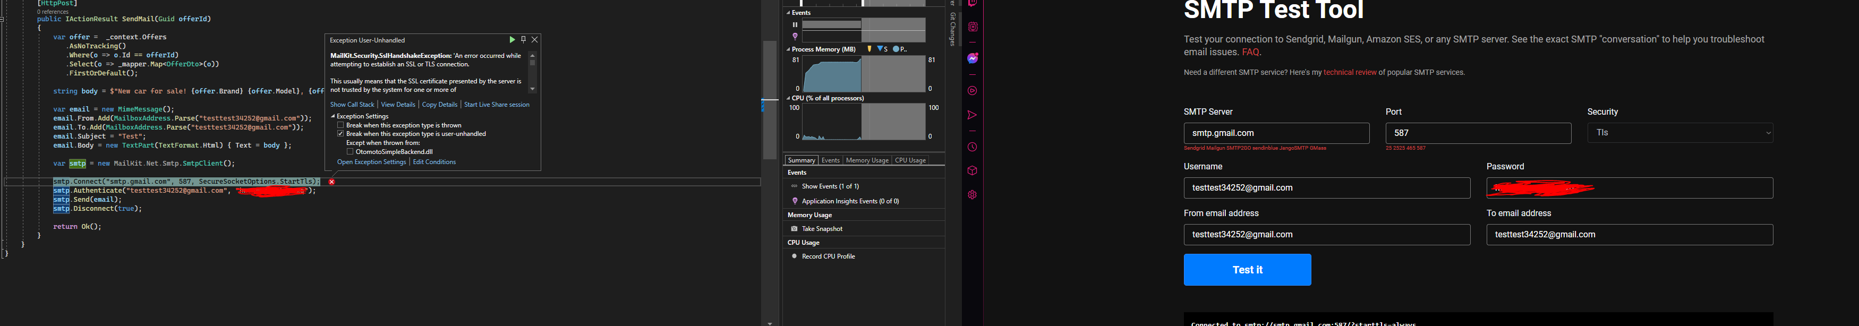Click the Edit Conditions link
The image size is (1859, 326).
(x=434, y=162)
